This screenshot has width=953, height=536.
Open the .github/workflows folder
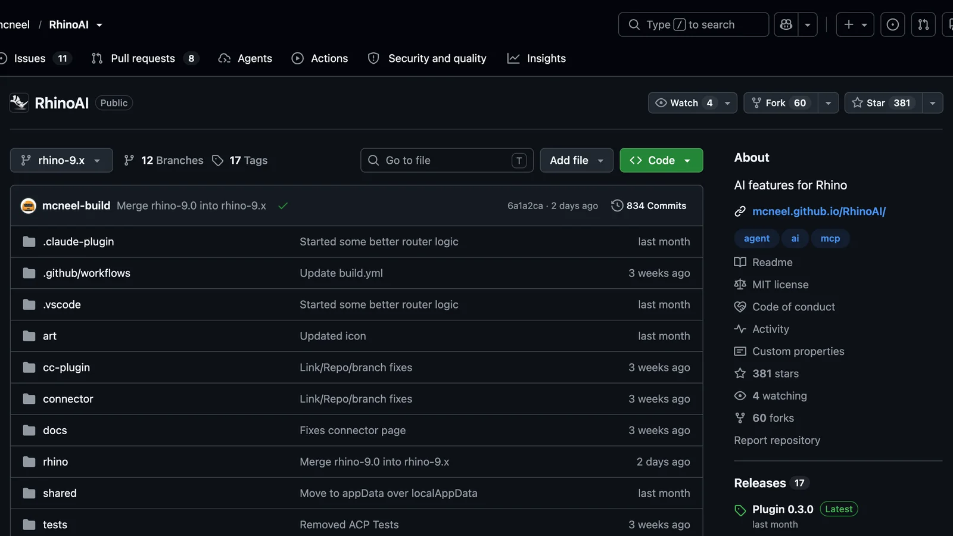point(86,273)
